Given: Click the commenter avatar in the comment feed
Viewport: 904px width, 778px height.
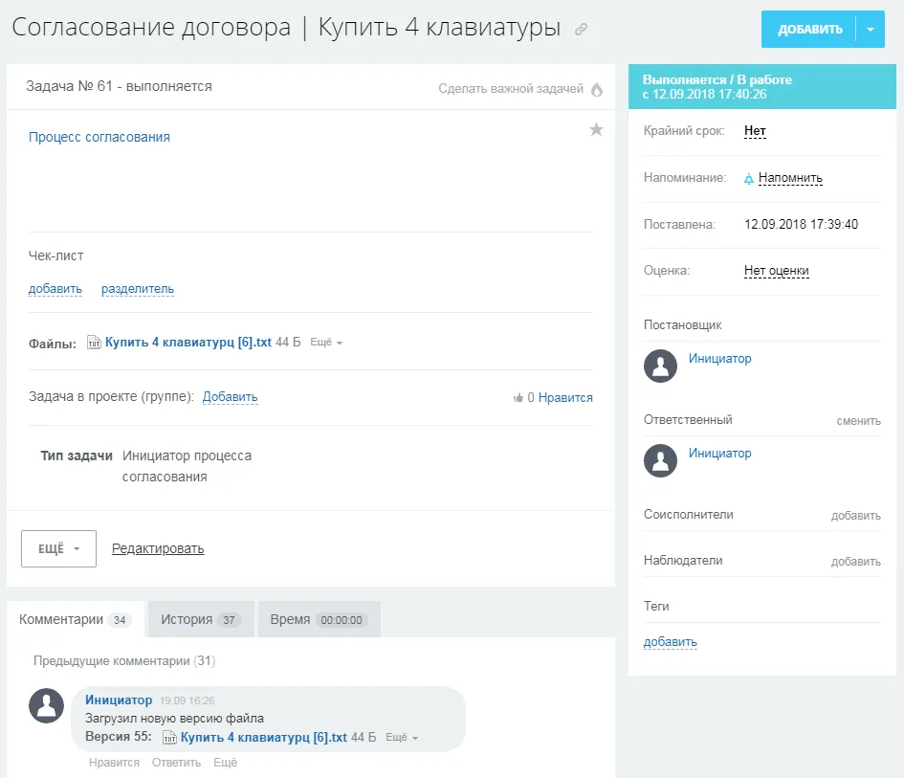Looking at the screenshot, I should tap(46, 705).
